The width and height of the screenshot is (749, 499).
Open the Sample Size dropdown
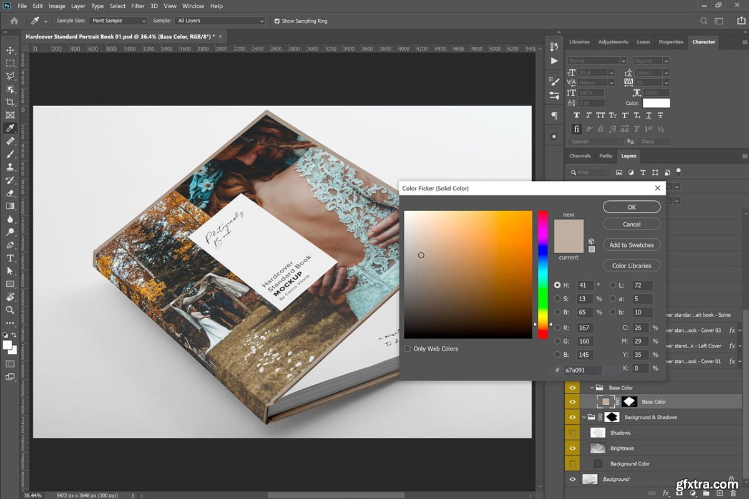(x=118, y=21)
